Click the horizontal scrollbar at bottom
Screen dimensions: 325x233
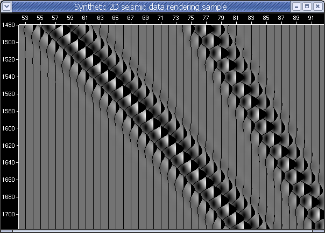(x=162, y=231)
